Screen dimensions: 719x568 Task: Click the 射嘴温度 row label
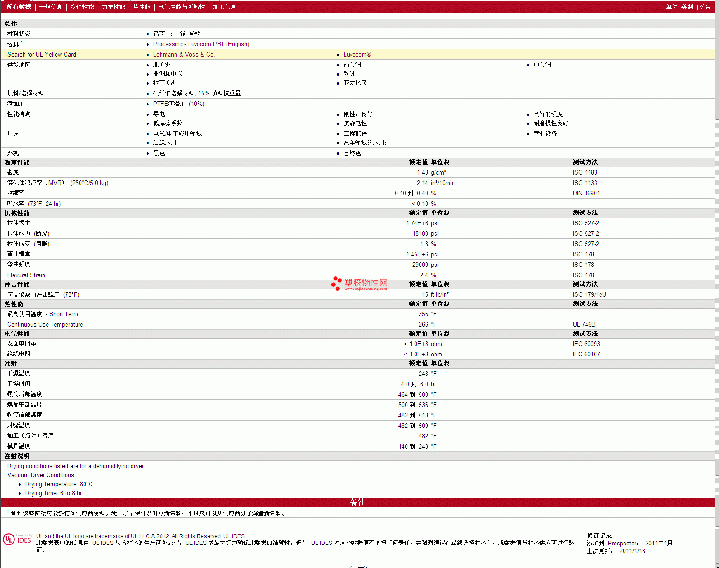point(19,426)
